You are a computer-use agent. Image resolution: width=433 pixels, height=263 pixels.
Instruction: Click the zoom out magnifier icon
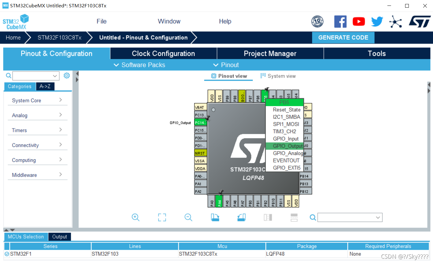tap(188, 217)
